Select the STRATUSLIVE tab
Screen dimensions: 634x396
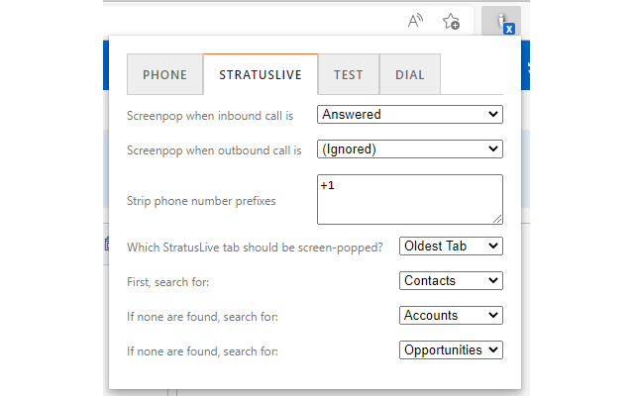tap(261, 75)
